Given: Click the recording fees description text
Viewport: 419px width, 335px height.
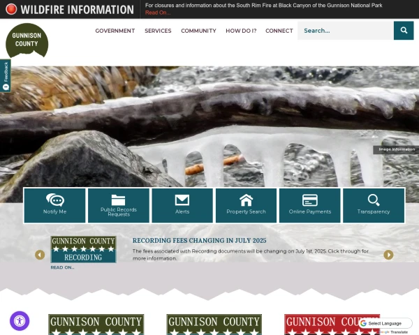Looking at the screenshot, I should (251, 255).
